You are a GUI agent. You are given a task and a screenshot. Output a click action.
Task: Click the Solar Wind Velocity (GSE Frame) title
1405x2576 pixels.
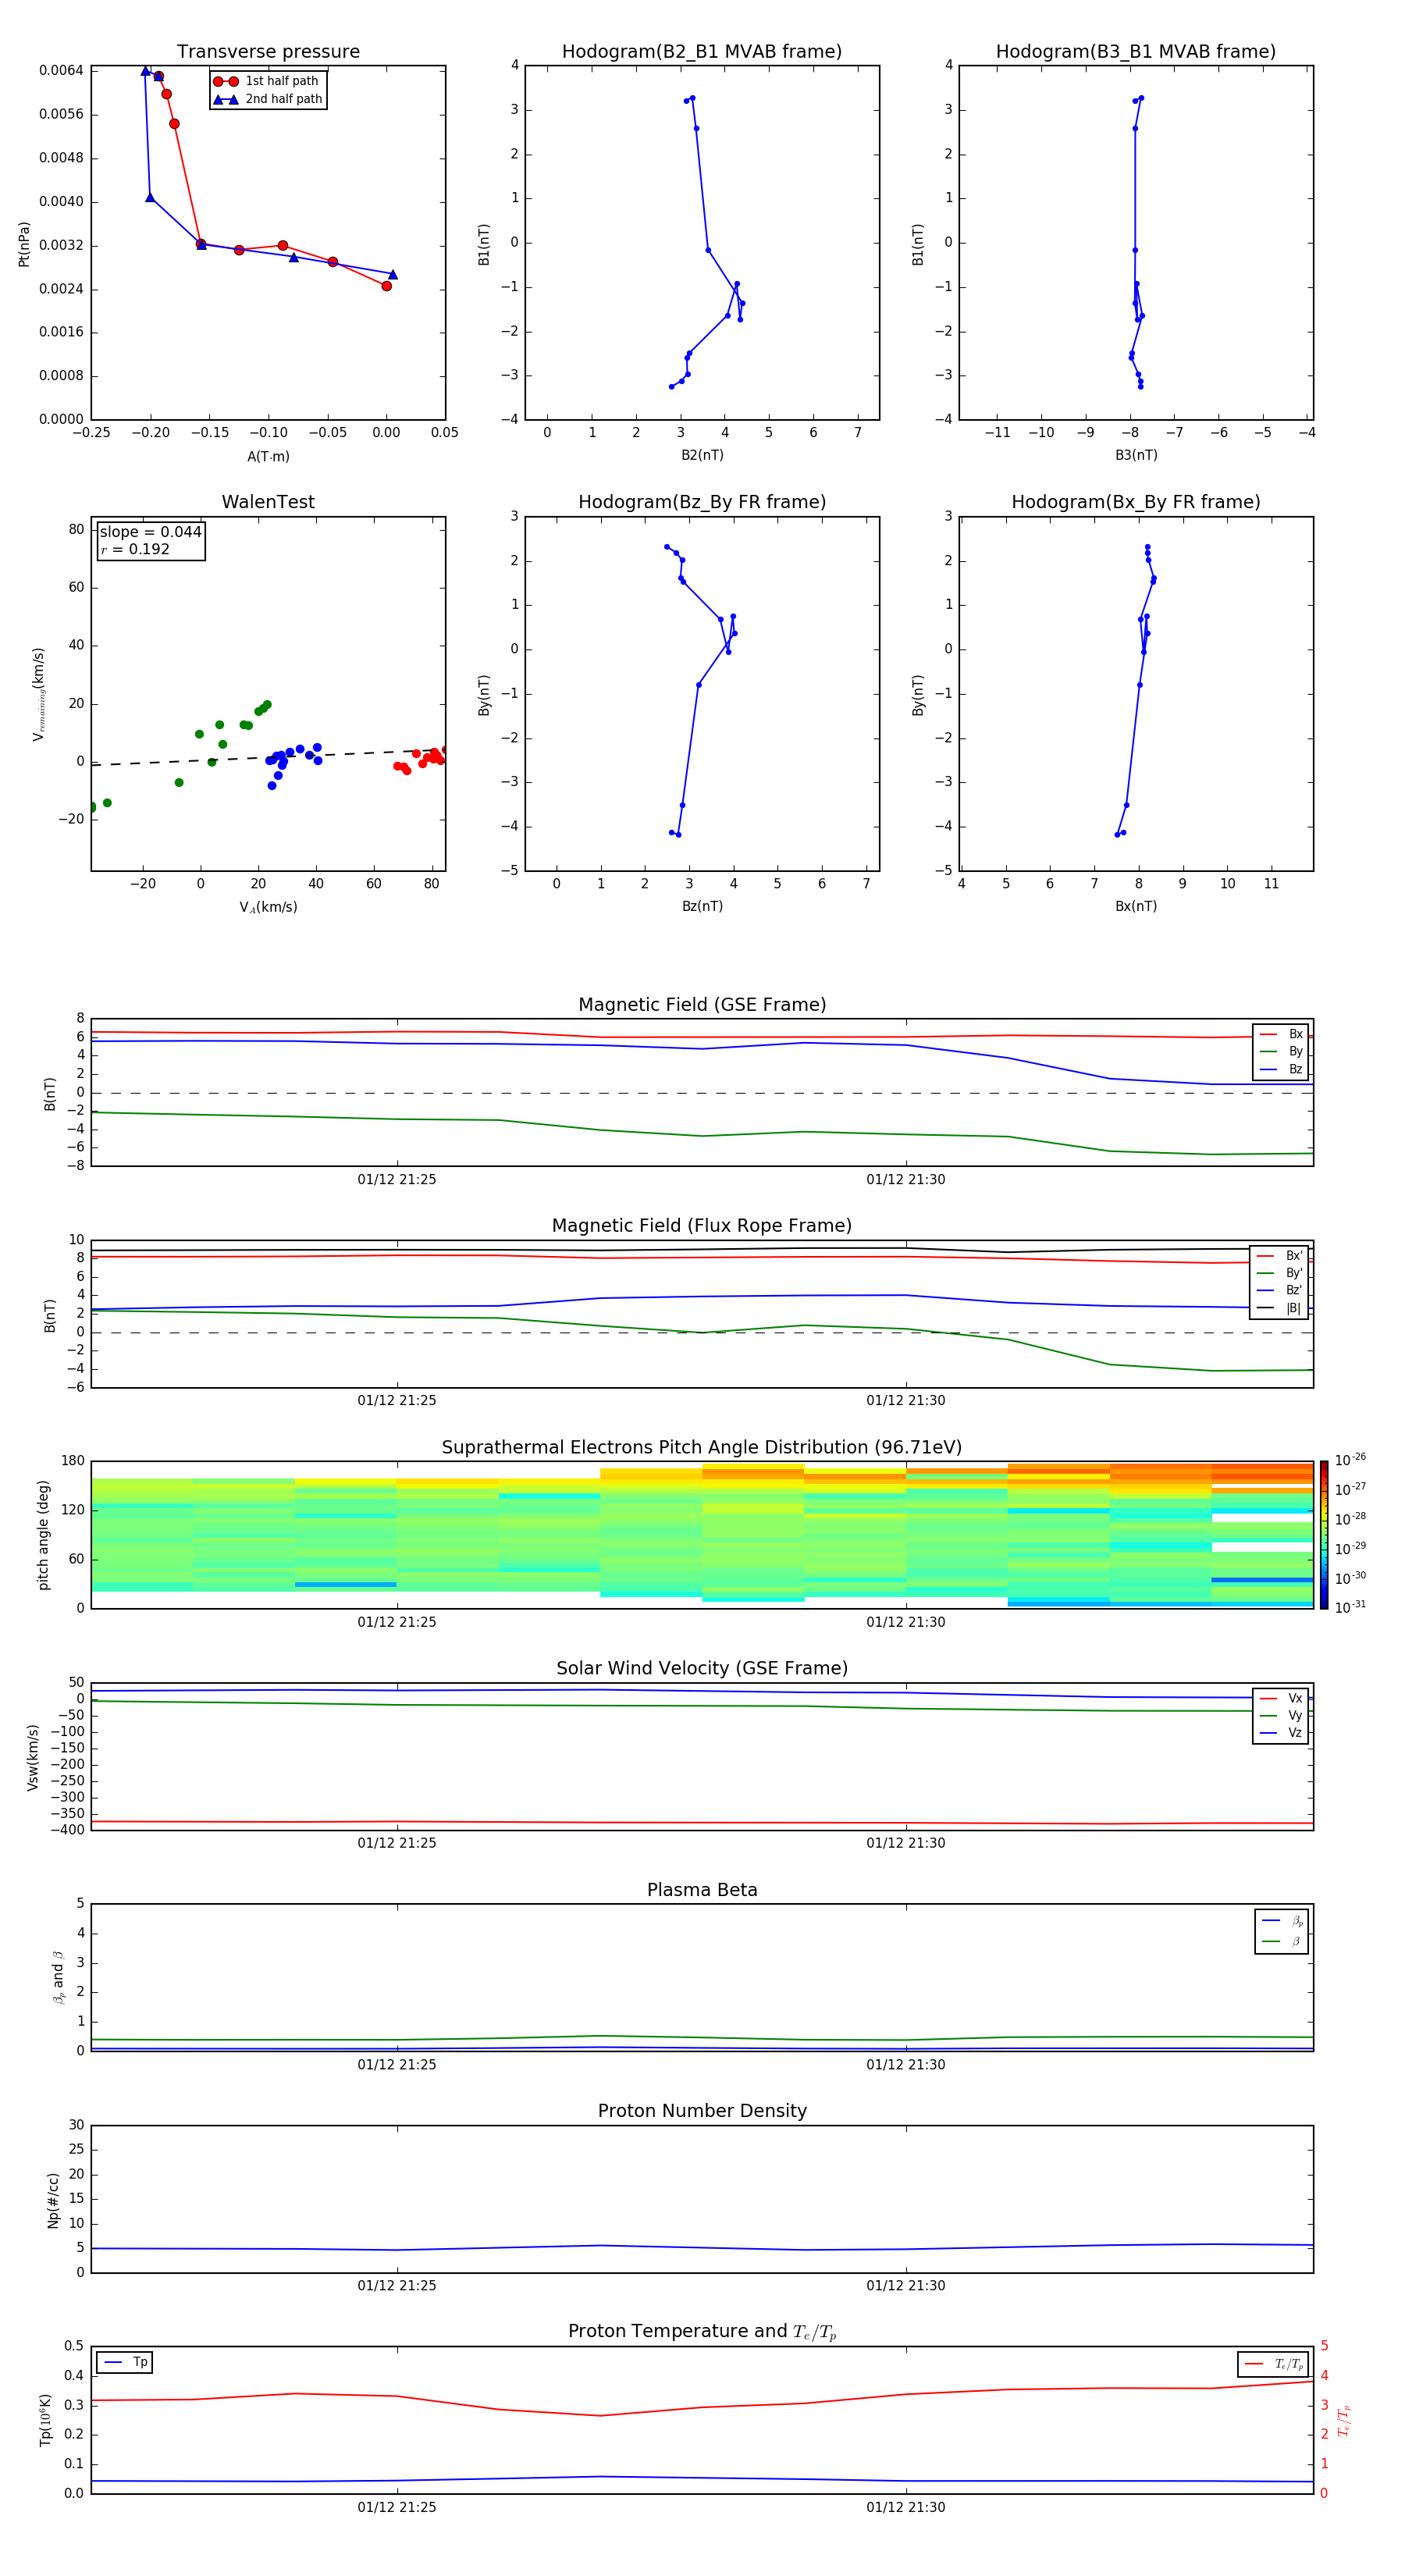702,1669
